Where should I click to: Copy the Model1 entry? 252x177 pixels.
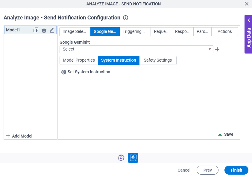click(x=36, y=30)
